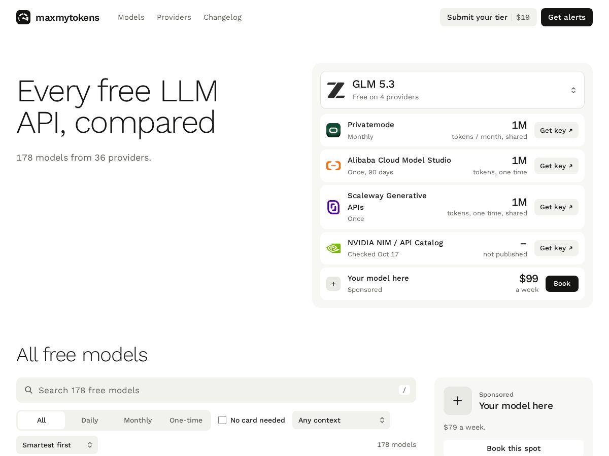
Task: Open the Smartest first sort dropdown
Action: tap(57, 445)
